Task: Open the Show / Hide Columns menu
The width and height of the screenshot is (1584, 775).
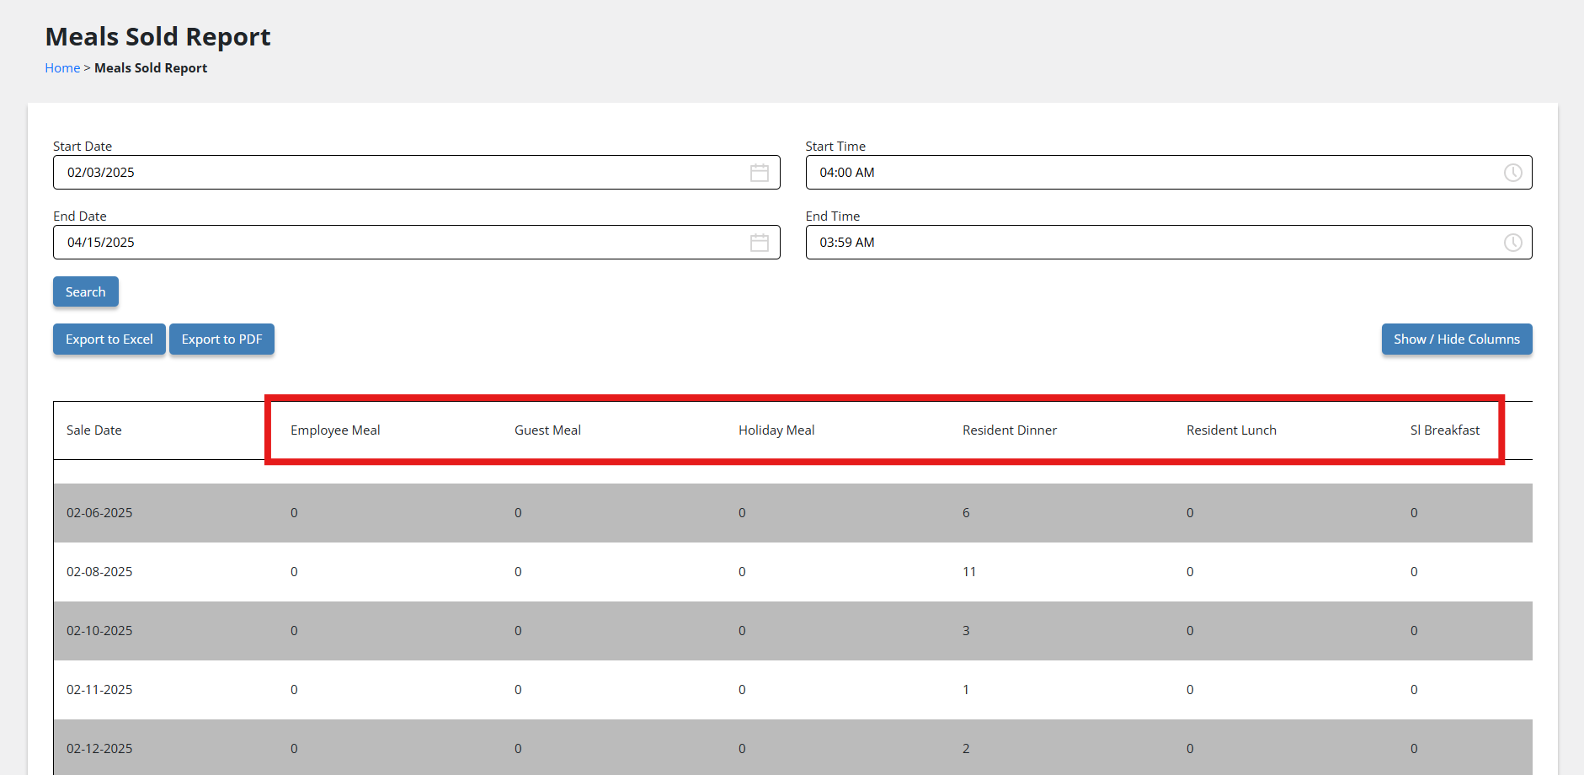Action: [1457, 339]
